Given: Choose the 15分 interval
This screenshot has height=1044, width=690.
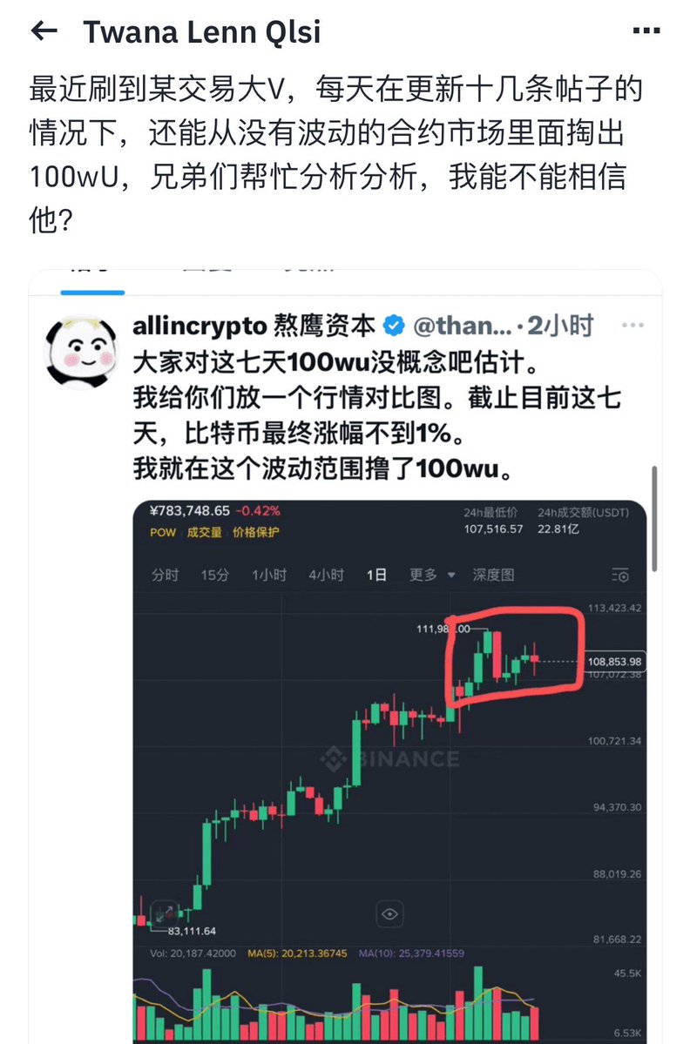Looking at the screenshot, I should (x=215, y=575).
